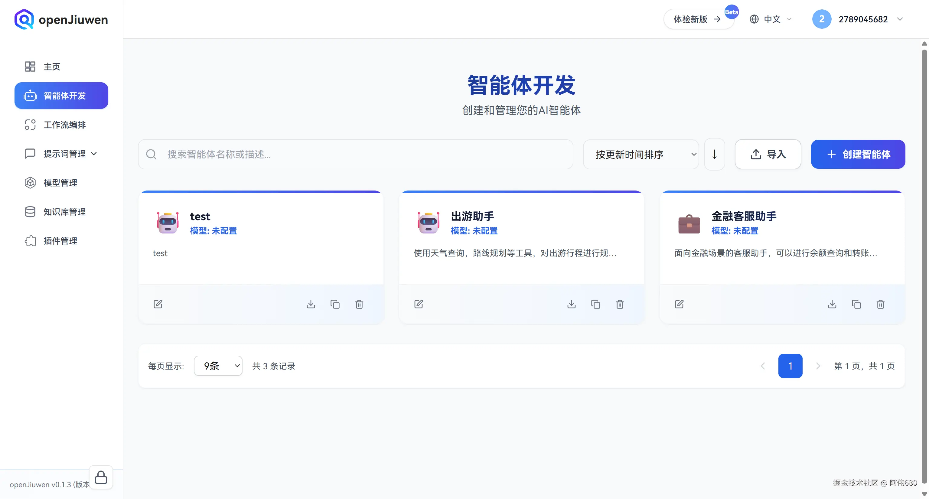Click edit icon on test agent card
The image size is (929, 499).
(158, 304)
